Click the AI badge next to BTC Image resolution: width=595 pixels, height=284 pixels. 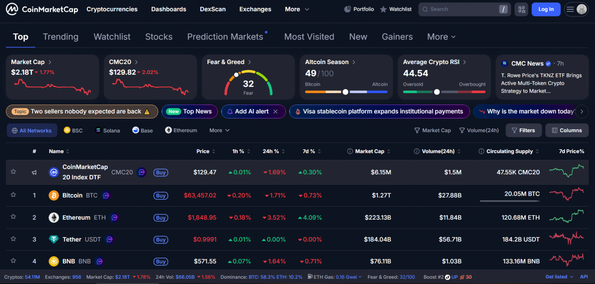(x=106, y=195)
